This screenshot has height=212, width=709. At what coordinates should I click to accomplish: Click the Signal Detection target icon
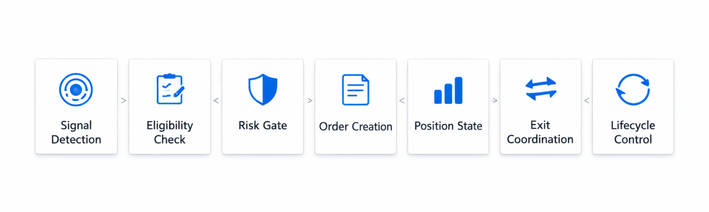click(x=76, y=90)
